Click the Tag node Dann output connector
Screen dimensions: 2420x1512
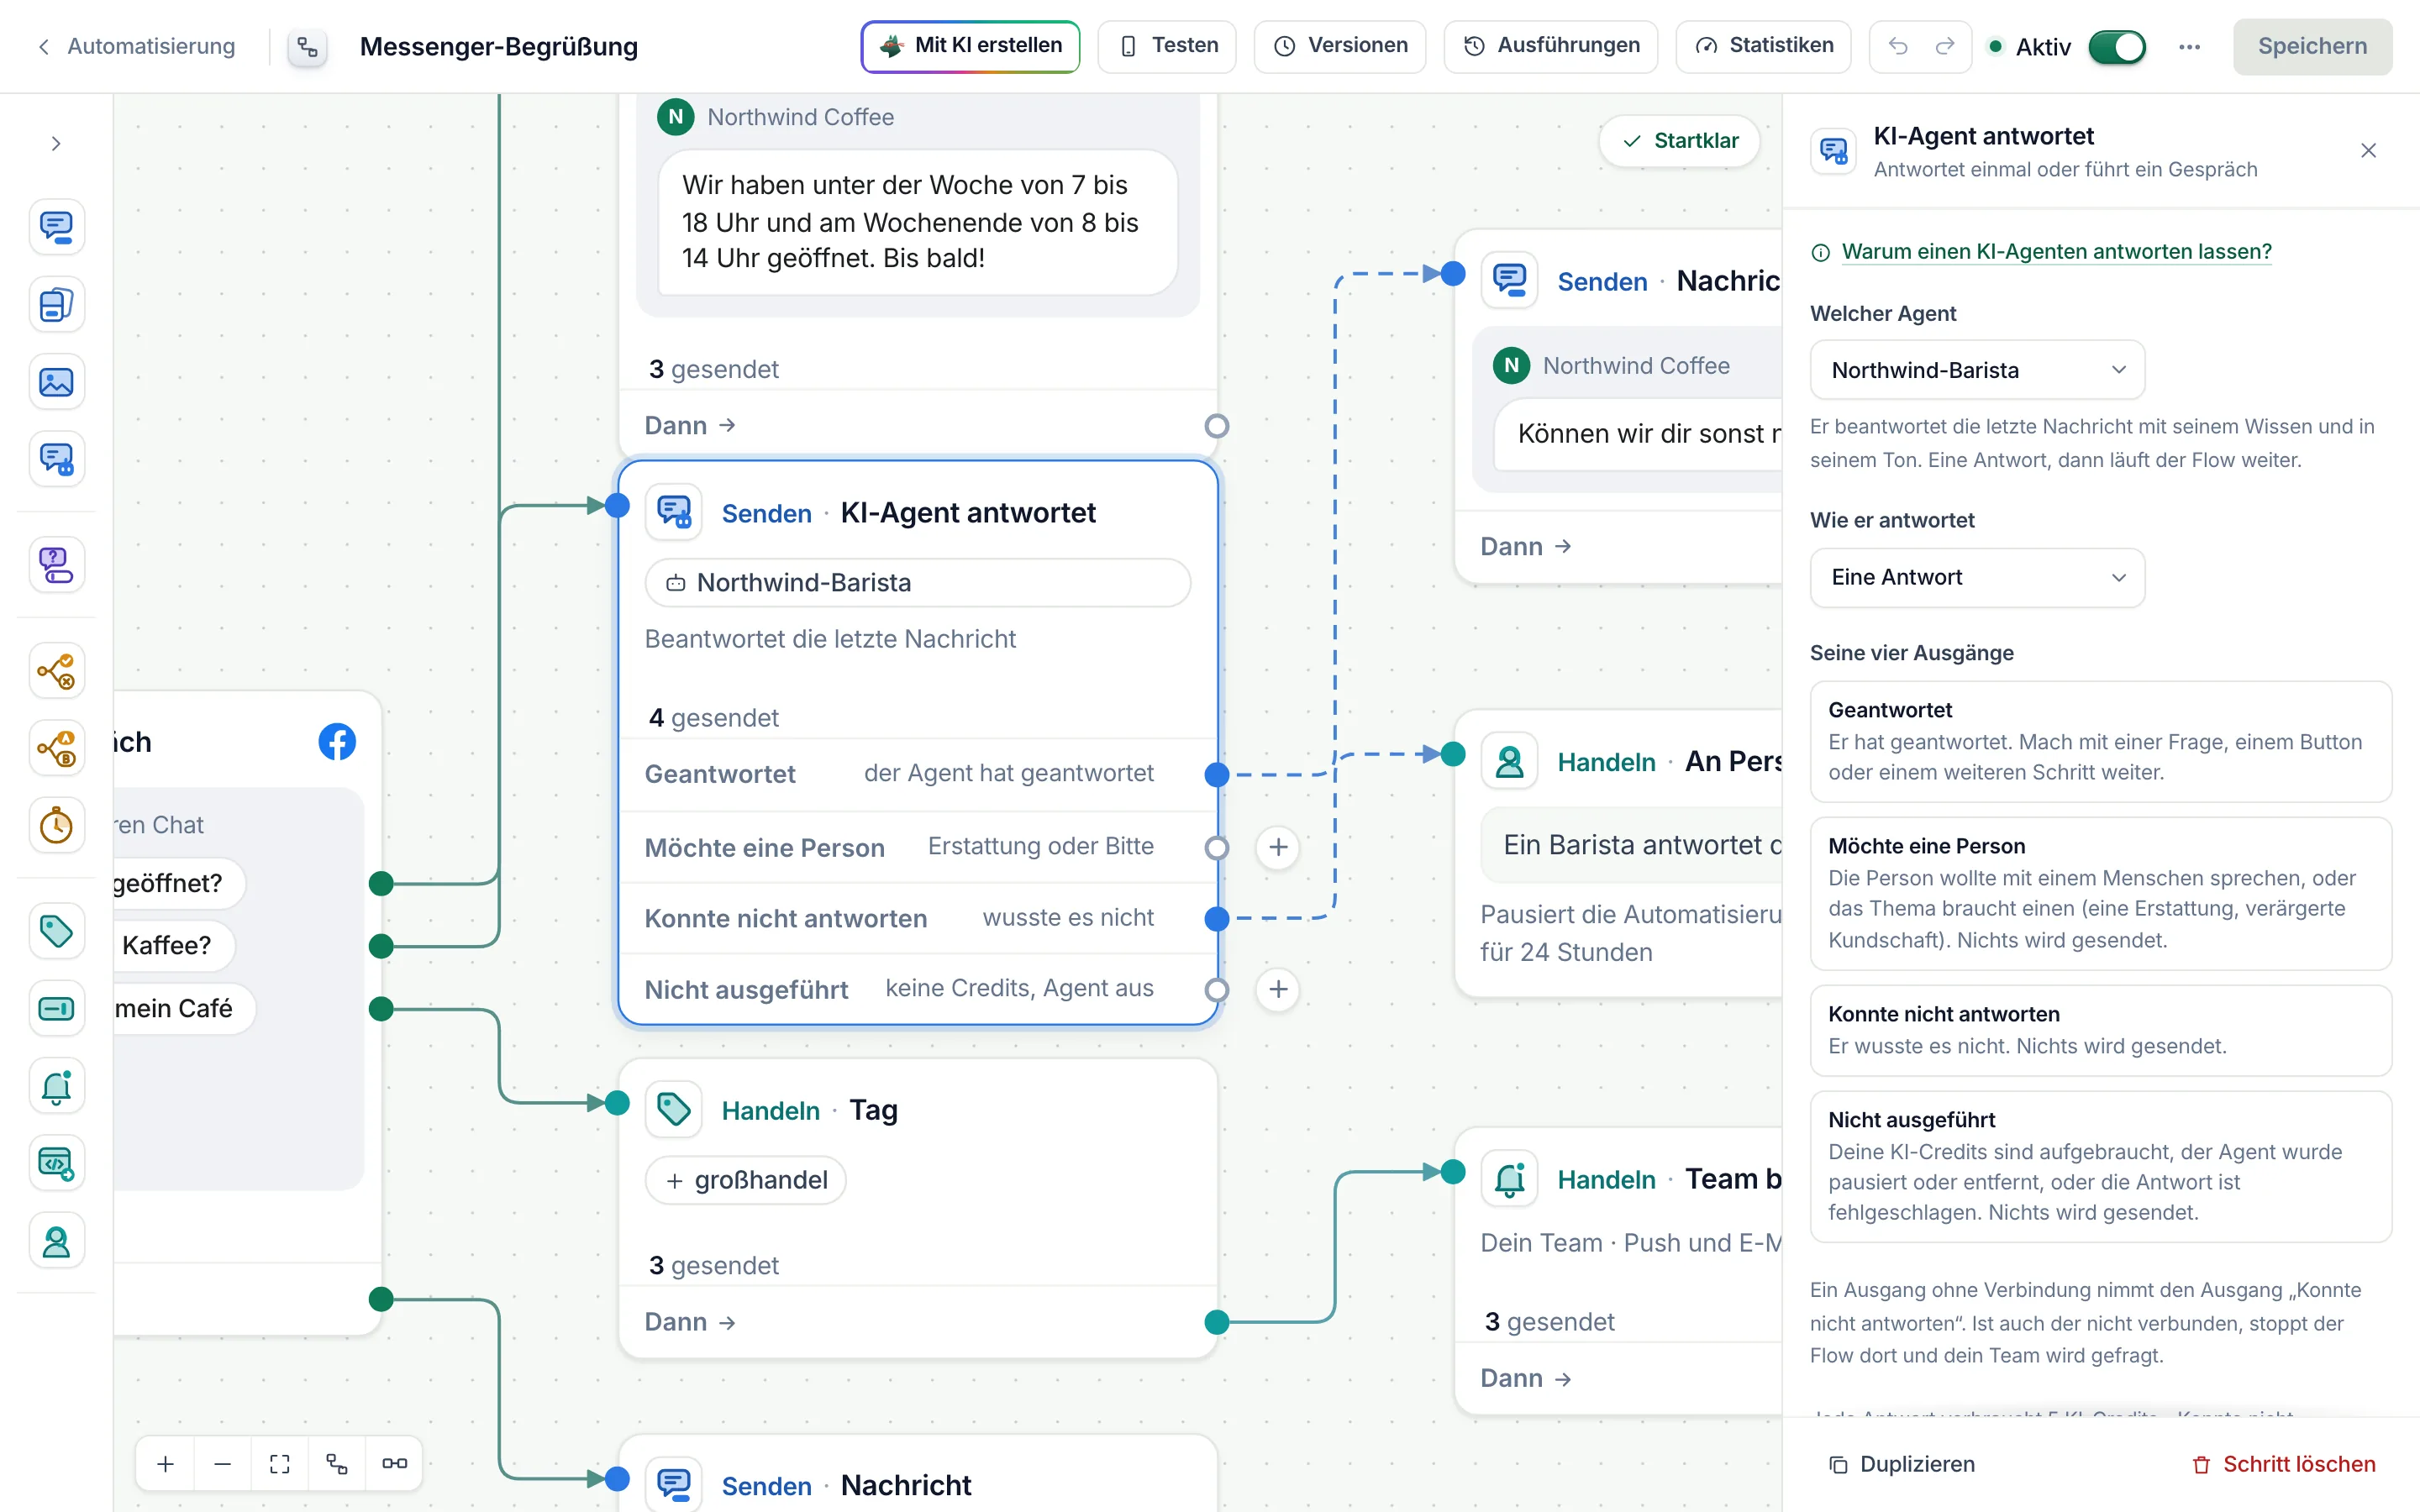coord(1217,1323)
